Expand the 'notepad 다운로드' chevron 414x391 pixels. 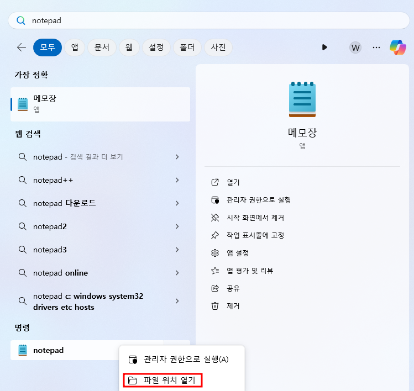(x=177, y=203)
